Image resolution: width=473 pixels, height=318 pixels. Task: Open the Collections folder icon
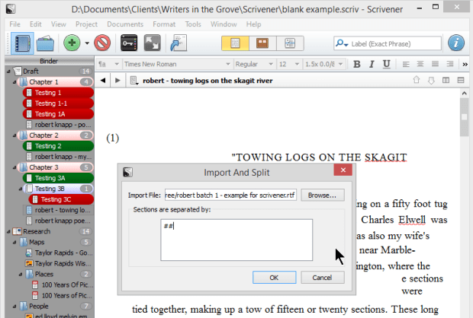(x=45, y=43)
